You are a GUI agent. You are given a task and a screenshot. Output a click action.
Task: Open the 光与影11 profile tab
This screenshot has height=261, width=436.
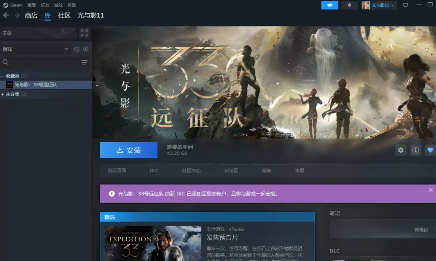tap(90, 15)
